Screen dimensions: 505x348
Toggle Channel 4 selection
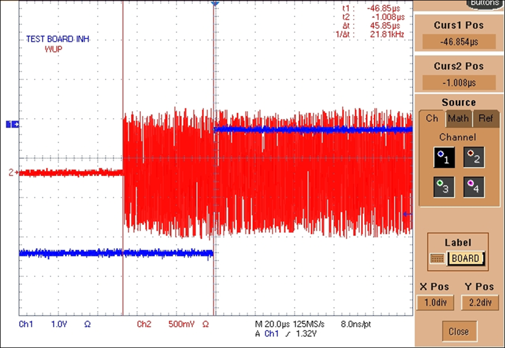click(x=474, y=186)
